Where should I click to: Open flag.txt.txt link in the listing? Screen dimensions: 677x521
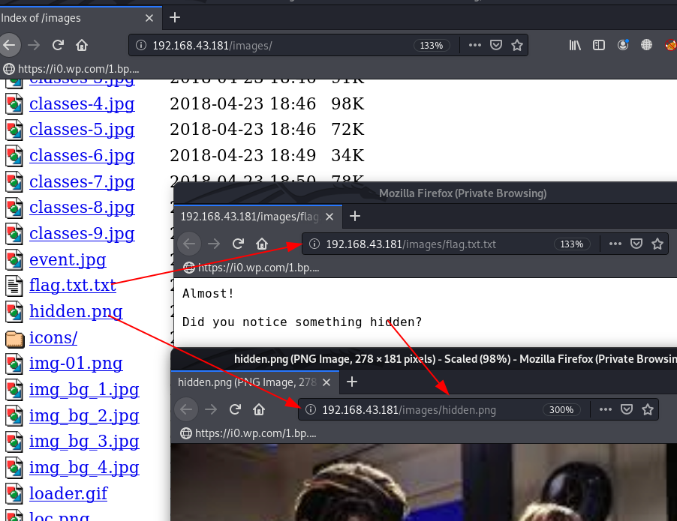(73, 286)
